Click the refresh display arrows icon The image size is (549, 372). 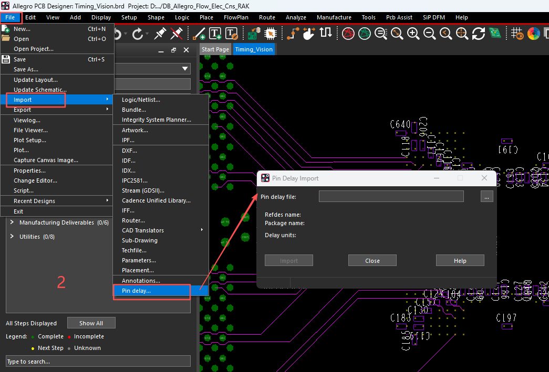point(478,34)
